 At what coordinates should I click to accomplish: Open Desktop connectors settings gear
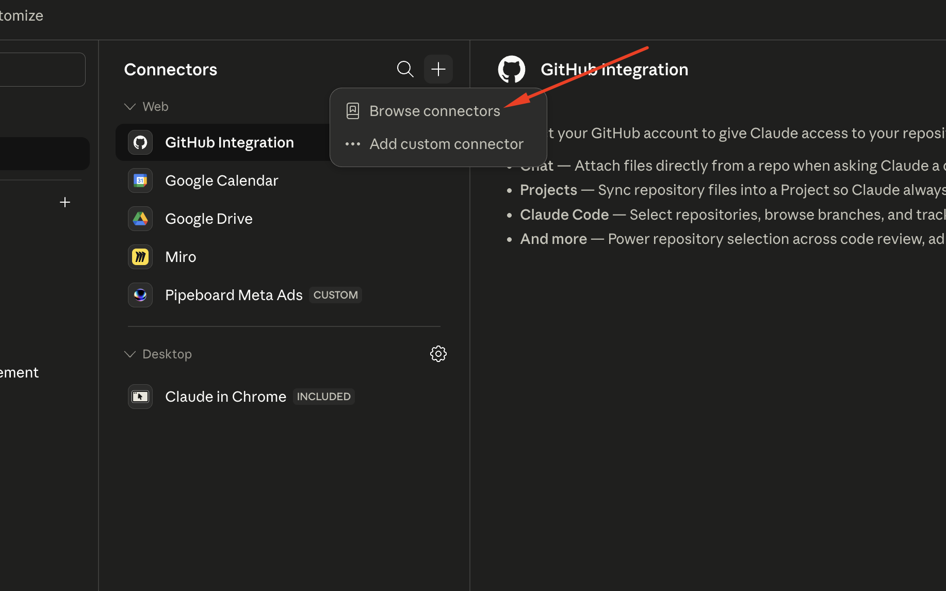point(438,354)
